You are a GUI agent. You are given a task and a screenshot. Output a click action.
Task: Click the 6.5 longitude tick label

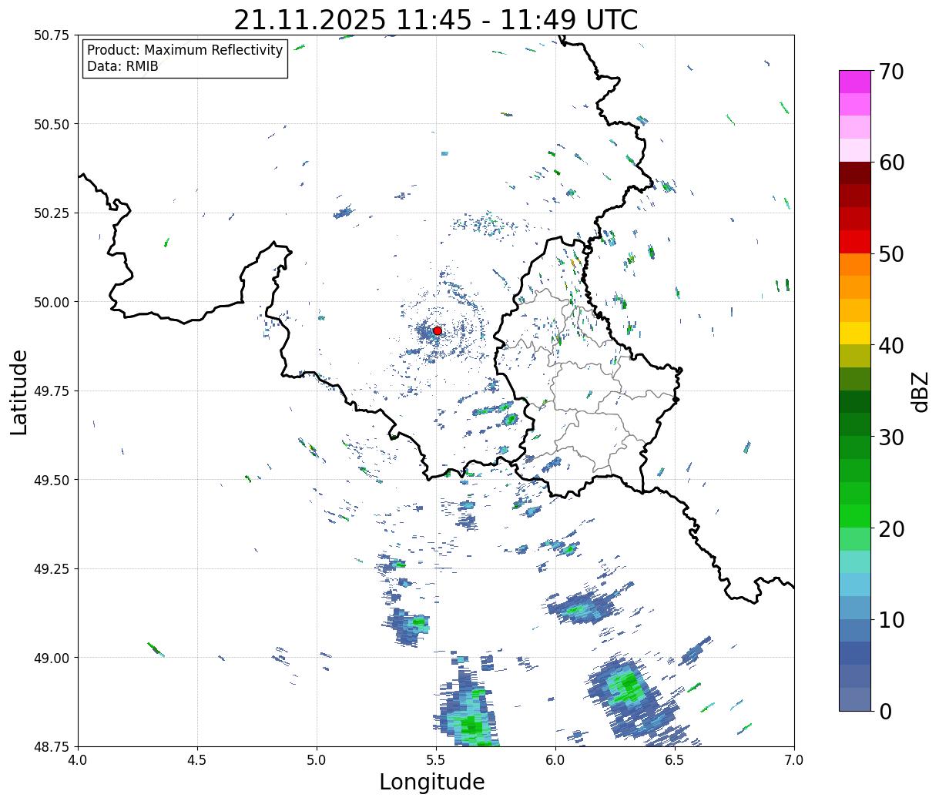pos(675,760)
